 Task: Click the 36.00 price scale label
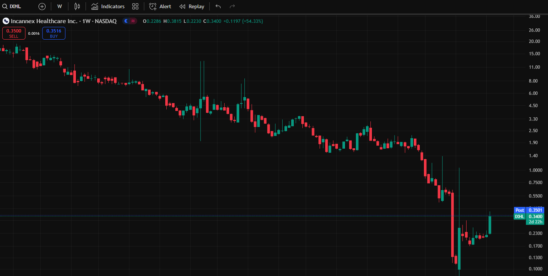click(534, 16)
